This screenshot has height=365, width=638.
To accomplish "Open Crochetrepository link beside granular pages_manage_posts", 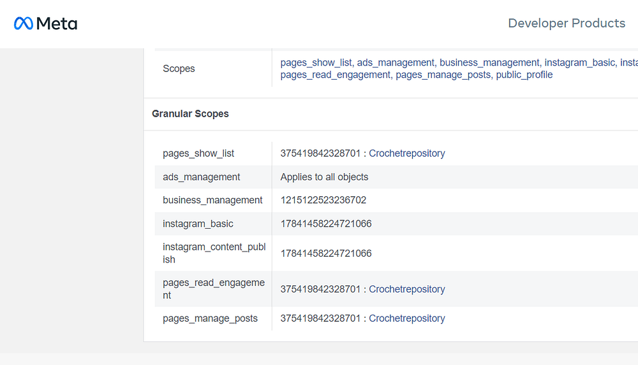I will (407, 318).
